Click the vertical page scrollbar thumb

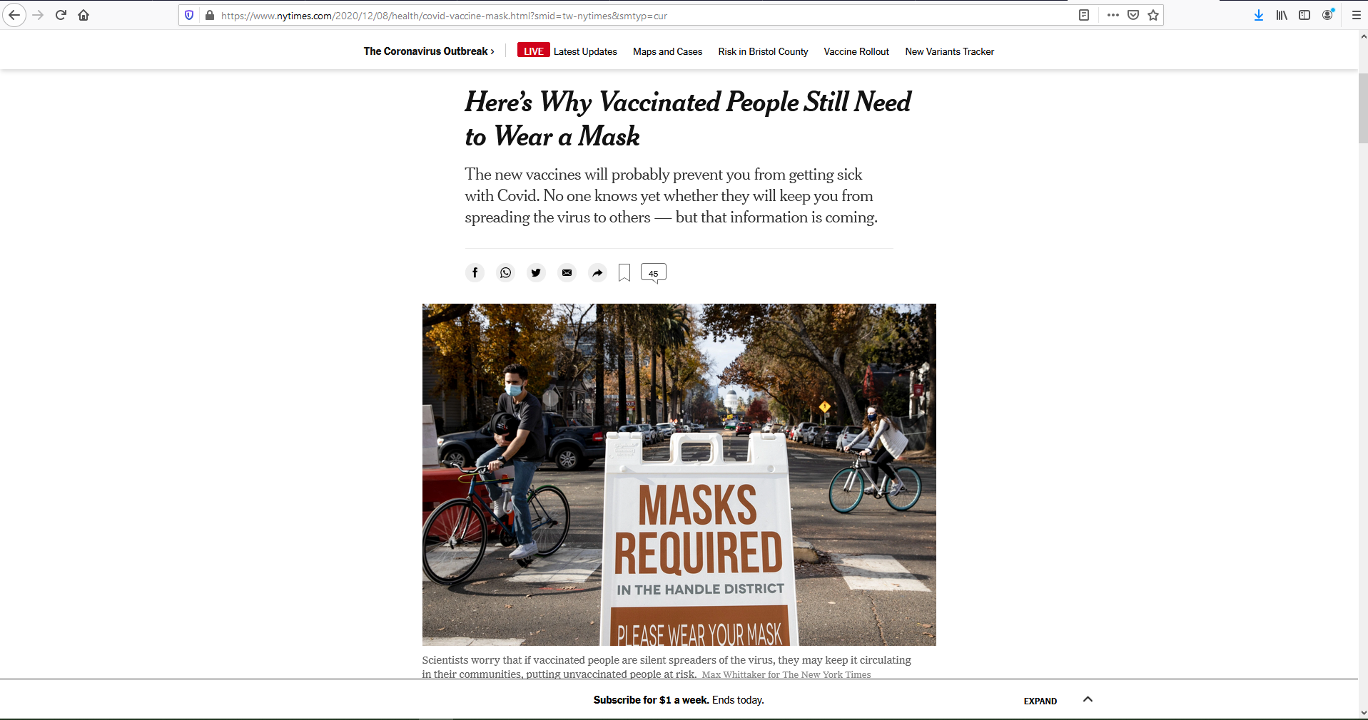coord(1363,108)
